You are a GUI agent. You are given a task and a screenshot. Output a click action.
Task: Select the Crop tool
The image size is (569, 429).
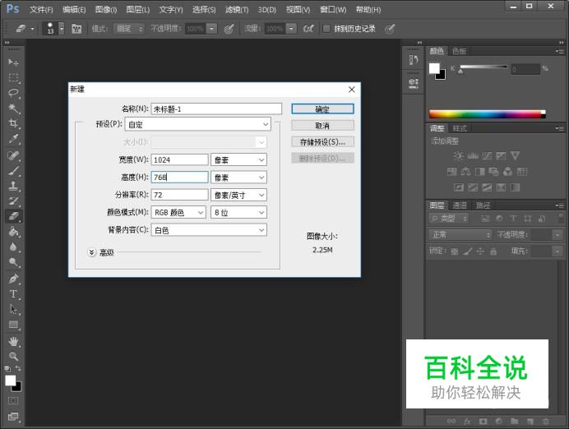click(x=13, y=124)
